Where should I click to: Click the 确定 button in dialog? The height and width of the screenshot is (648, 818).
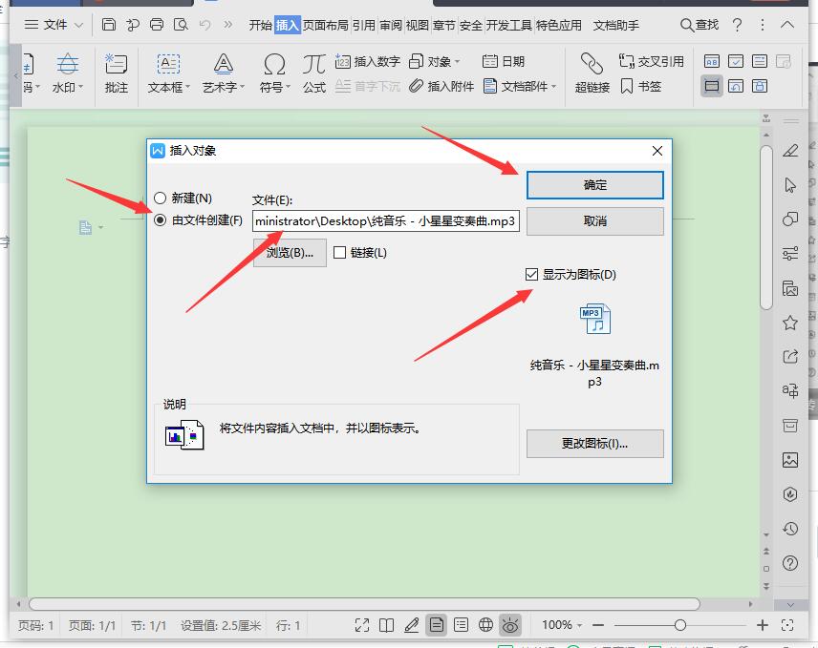pos(595,185)
